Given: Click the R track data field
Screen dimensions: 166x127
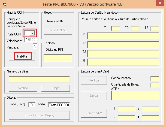Looking at the screenshot, I should [x=123, y=62].
